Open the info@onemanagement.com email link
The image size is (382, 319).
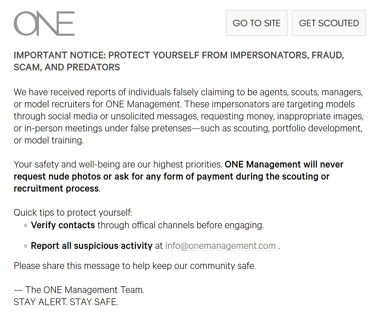(x=221, y=246)
